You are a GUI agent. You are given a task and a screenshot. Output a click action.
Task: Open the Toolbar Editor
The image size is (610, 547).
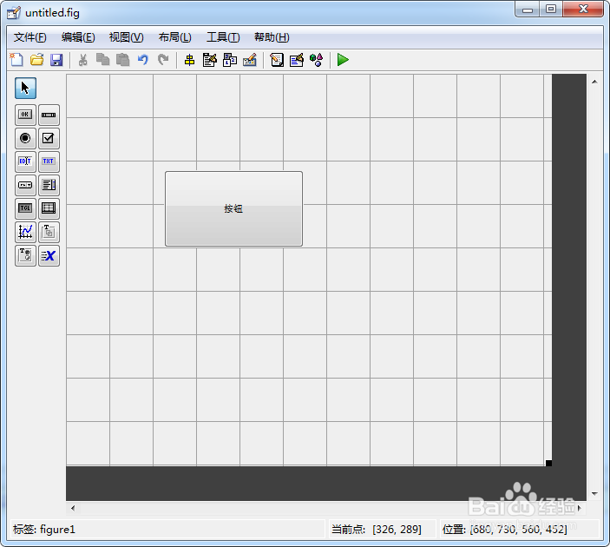click(250, 60)
